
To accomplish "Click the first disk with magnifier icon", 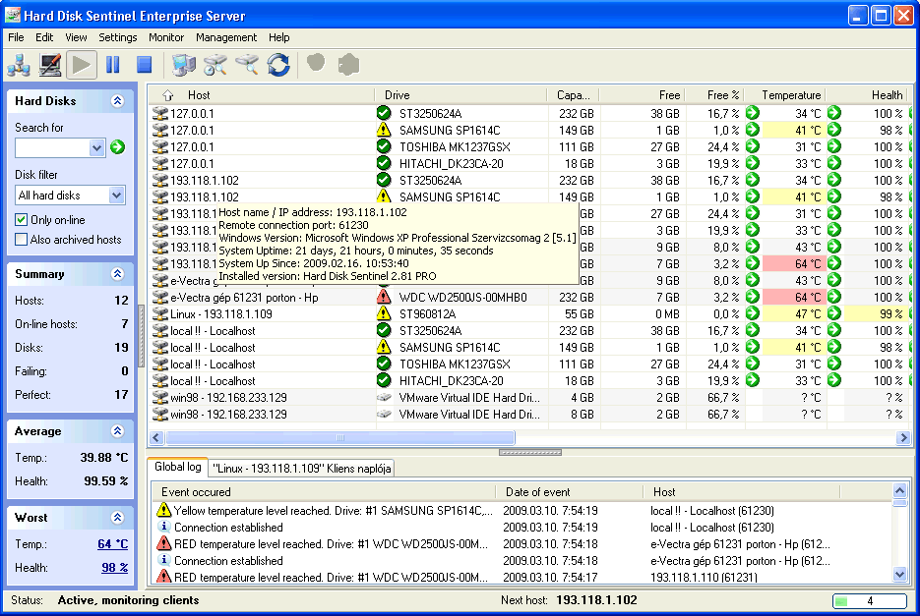I will pyautogui.click(x=215, y=65).
